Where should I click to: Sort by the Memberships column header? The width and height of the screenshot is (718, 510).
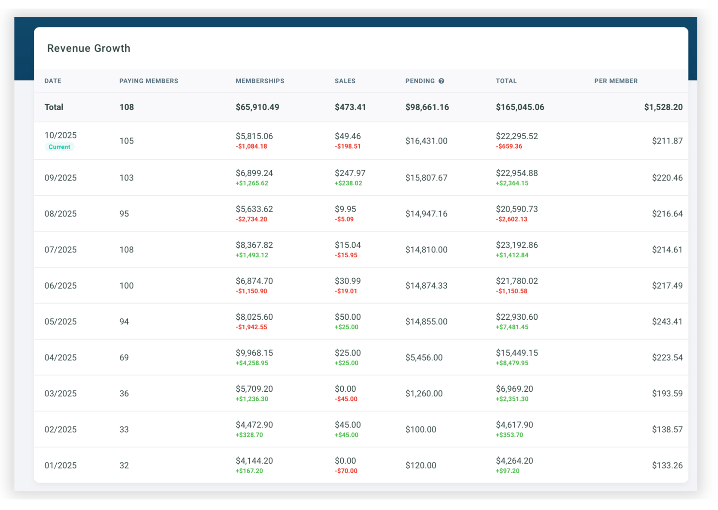pyautogui.click(x=260, y=81)
